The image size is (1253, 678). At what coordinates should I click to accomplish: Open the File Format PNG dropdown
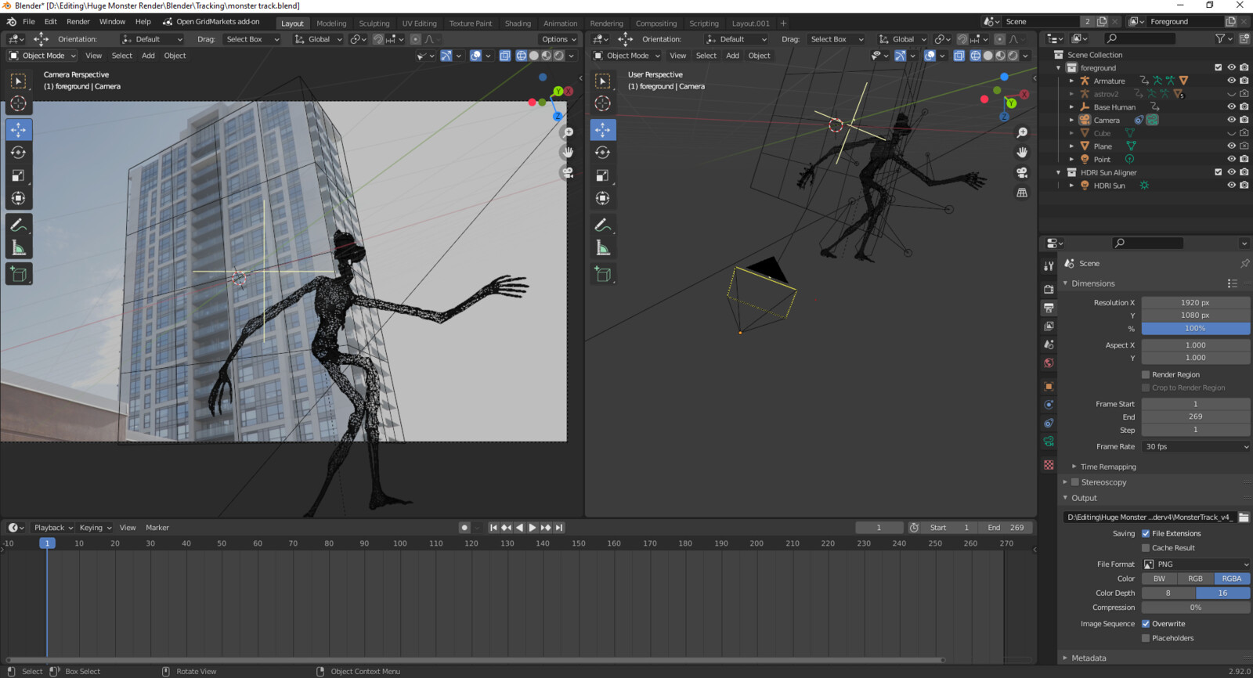tap(1195, 564)
